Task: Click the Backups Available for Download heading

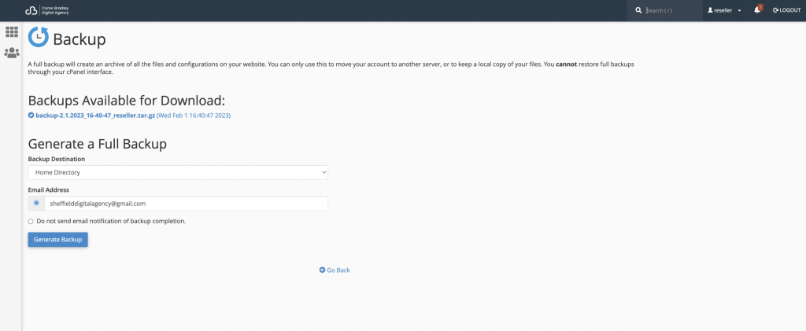Action: [x=127, y=100]
